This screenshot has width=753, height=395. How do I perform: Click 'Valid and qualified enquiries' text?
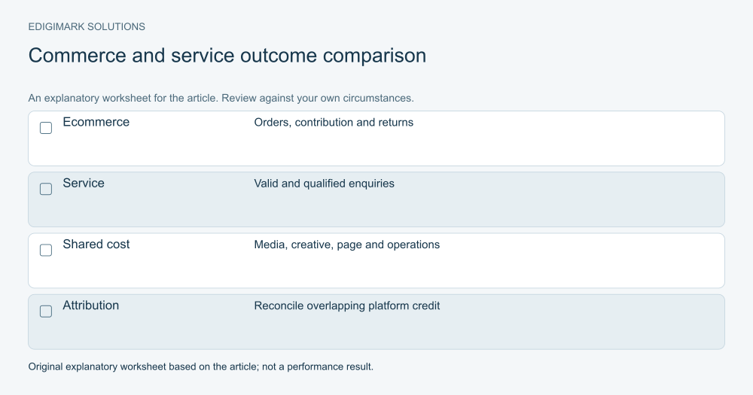click(x=324, y=184)
